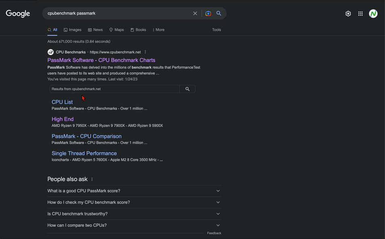Image resolution: width=385 pixels, height=239 pixels.
Task: Open PassMark - CPU Comparison sitelink
Action: pos(87,136)
